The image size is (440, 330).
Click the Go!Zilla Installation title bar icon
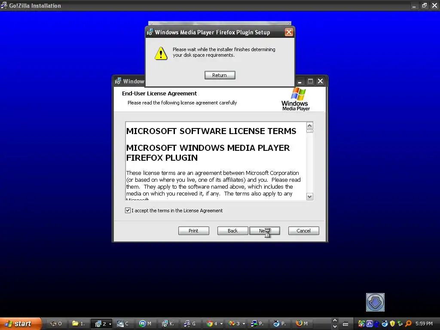pyautogui.click(x=4, y=5)
